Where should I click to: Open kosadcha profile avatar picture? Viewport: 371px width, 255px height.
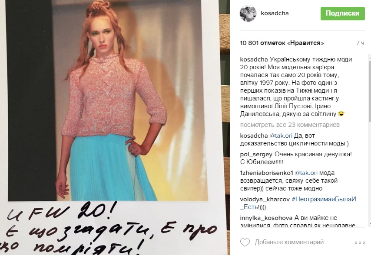click(x=248, y=13)
